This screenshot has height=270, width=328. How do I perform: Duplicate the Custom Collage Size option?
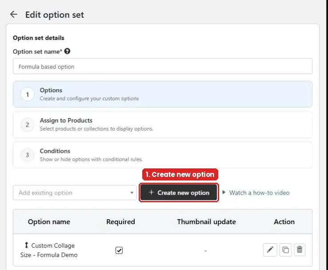pos(285,250)
